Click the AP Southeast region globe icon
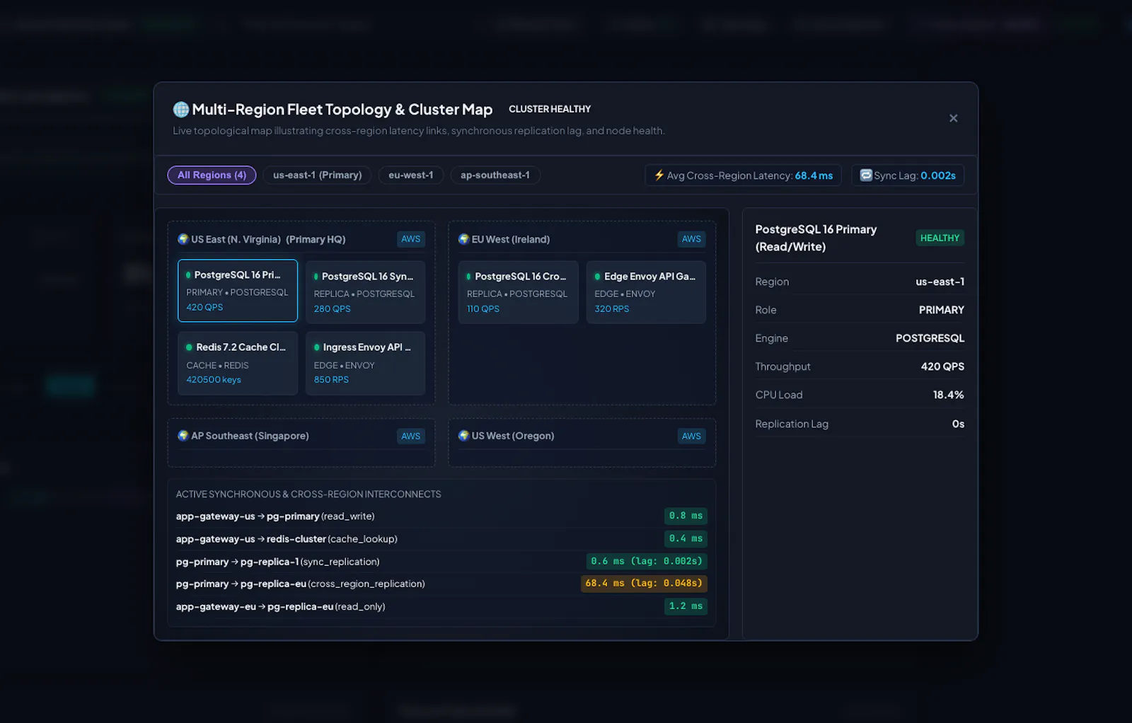This screenshot has height=723, width=1132. 183,436
